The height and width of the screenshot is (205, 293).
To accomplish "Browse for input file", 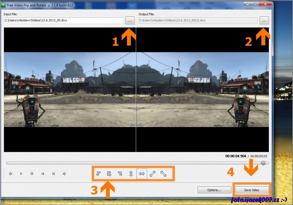I will point(130,20).
